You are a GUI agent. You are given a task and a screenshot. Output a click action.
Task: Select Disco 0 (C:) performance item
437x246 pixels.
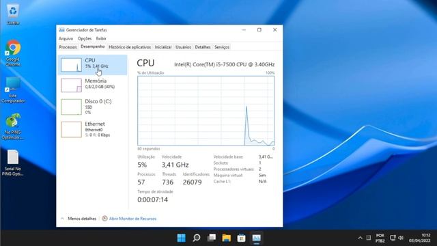[93, 107]
